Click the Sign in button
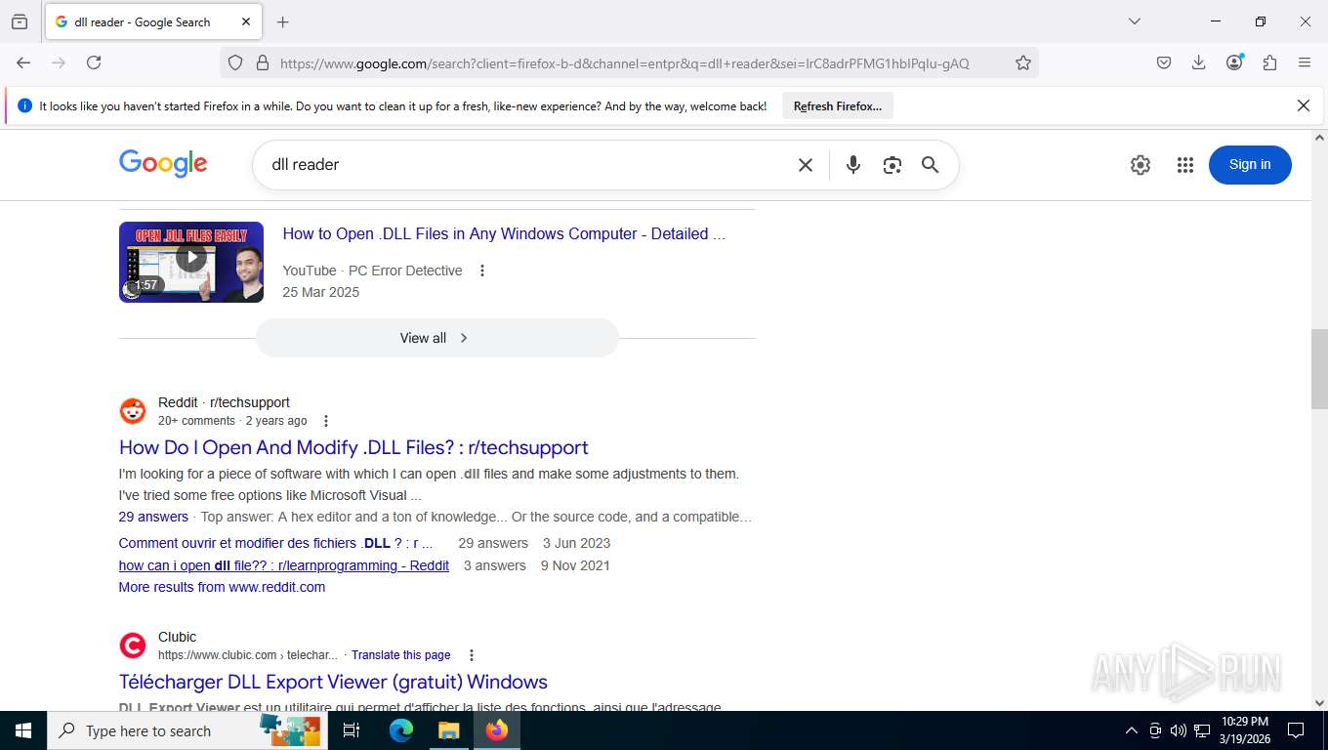 [x=1250, y=164]
